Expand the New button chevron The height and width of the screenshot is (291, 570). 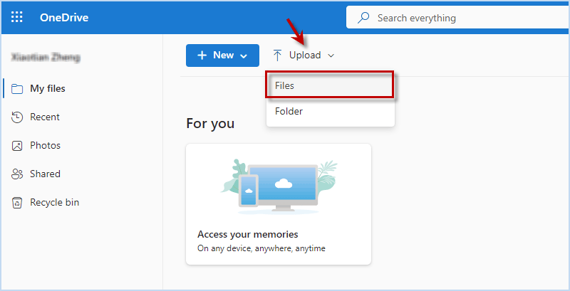[x=244, y=56]
